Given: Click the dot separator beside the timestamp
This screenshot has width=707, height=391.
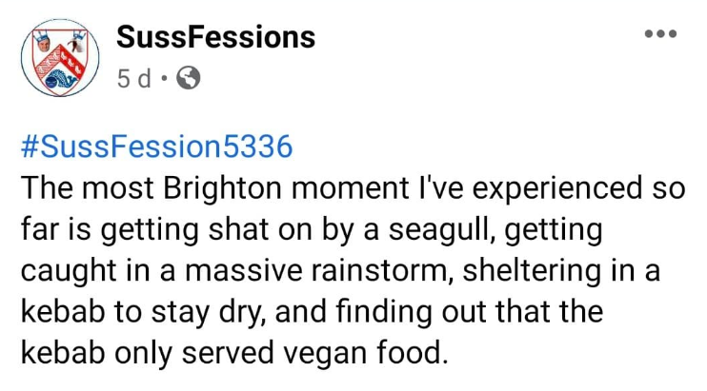Looking at the screenshot, I should click(164, 79).
